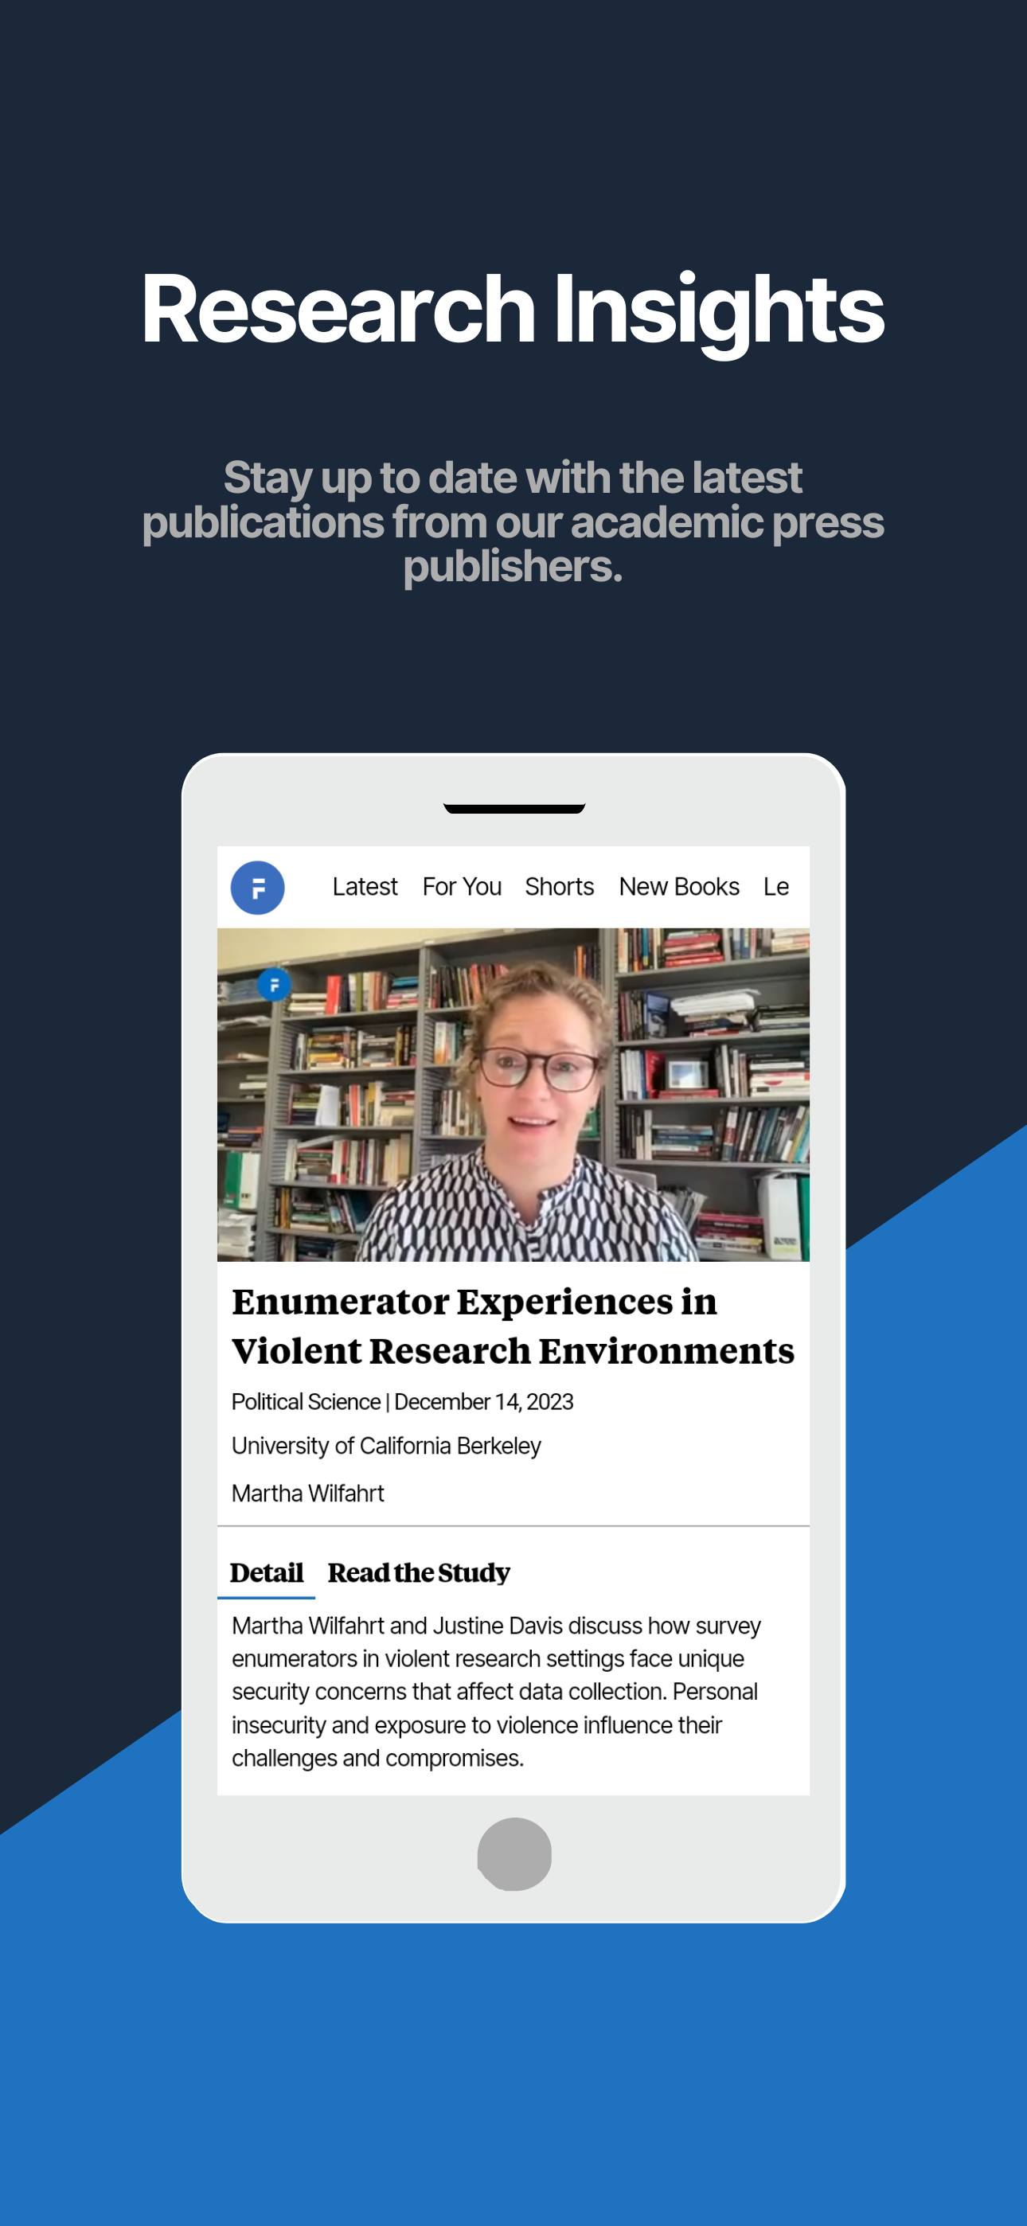
Task: Switch to the For You tab
Action: coord(462,887)
